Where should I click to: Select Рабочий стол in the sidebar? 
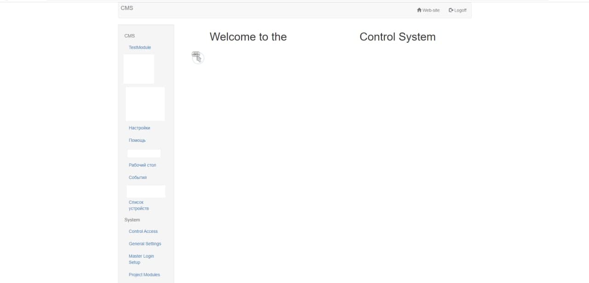143,165
